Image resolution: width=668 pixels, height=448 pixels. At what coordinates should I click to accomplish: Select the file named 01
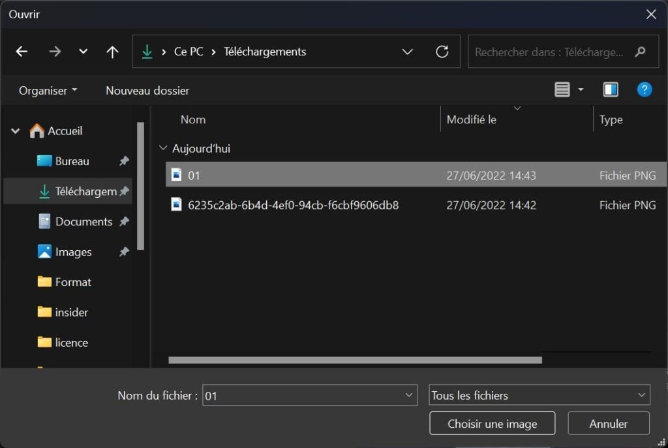[x=416, y=174]
